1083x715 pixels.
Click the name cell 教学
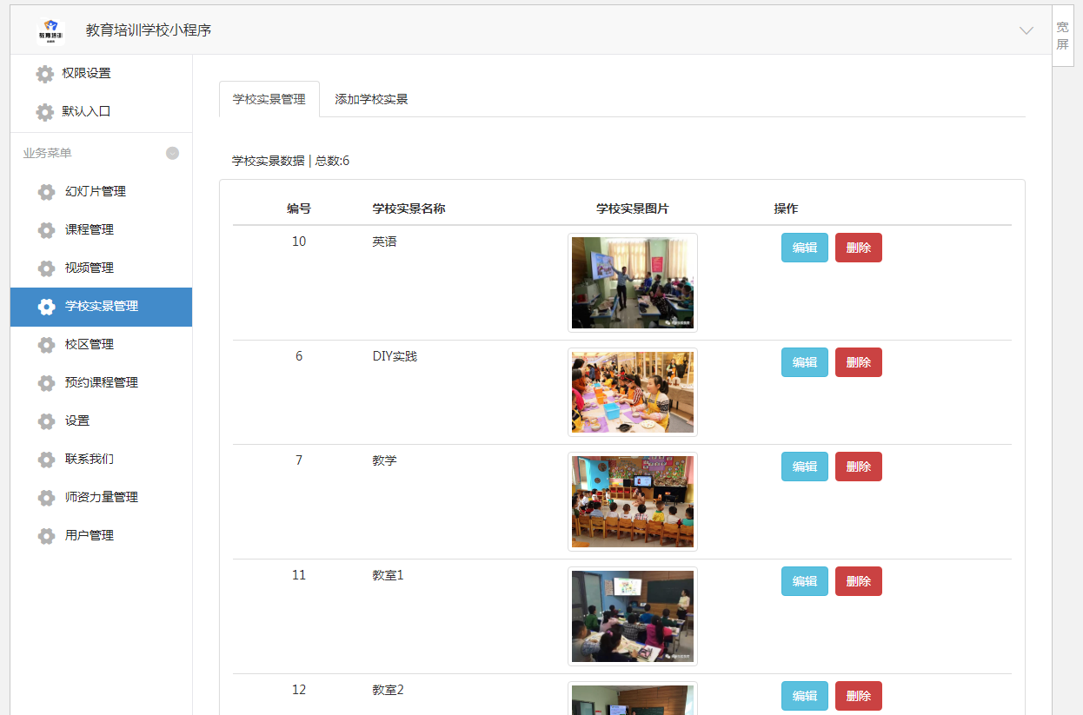(x=384, y=460)
